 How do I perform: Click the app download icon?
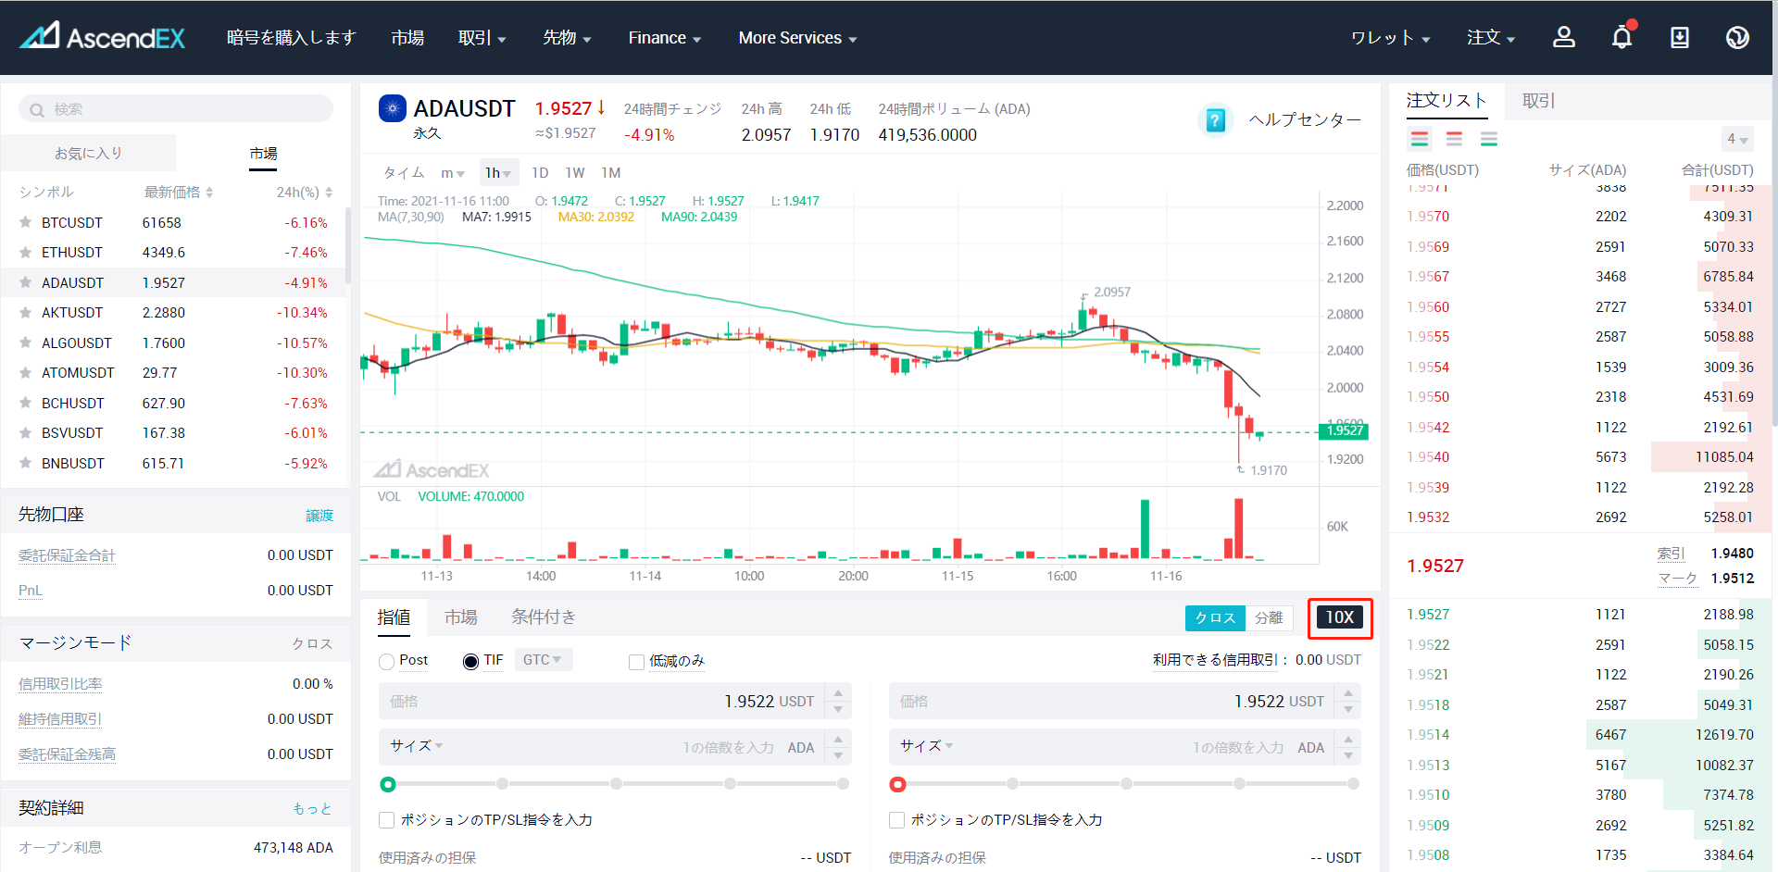pos(1680,37)
